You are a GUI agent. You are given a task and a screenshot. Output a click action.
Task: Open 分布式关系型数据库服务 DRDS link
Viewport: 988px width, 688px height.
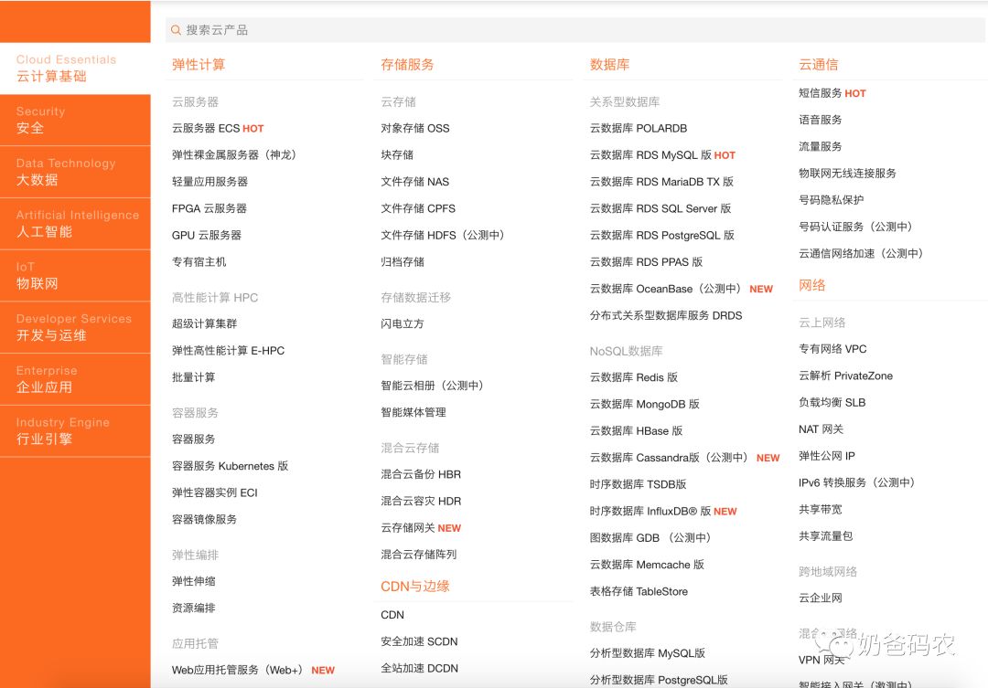(x=666, y=315)
